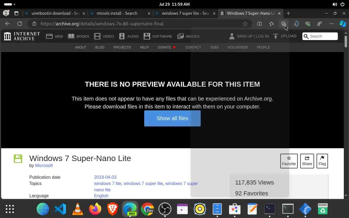This screenshot has height=218, width=349.
Task: Open the SOFTWARE media menu
Action: pyautogui.click(x=158, y=36)
